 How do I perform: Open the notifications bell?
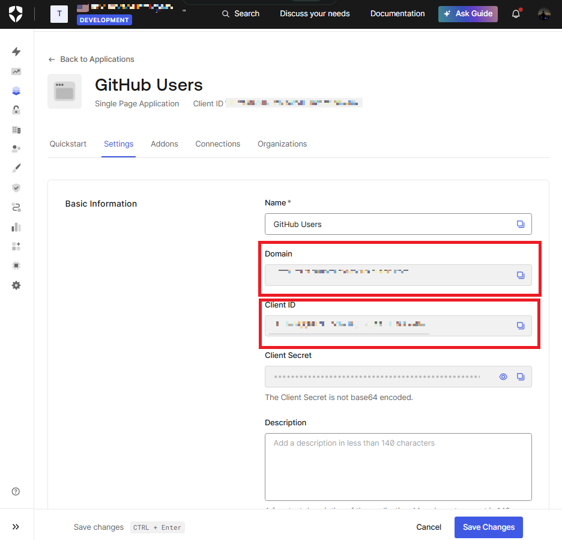(516, 14)
